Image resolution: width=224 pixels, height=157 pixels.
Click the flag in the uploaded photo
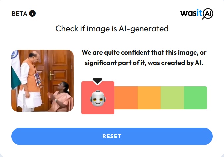click(15, 70)
